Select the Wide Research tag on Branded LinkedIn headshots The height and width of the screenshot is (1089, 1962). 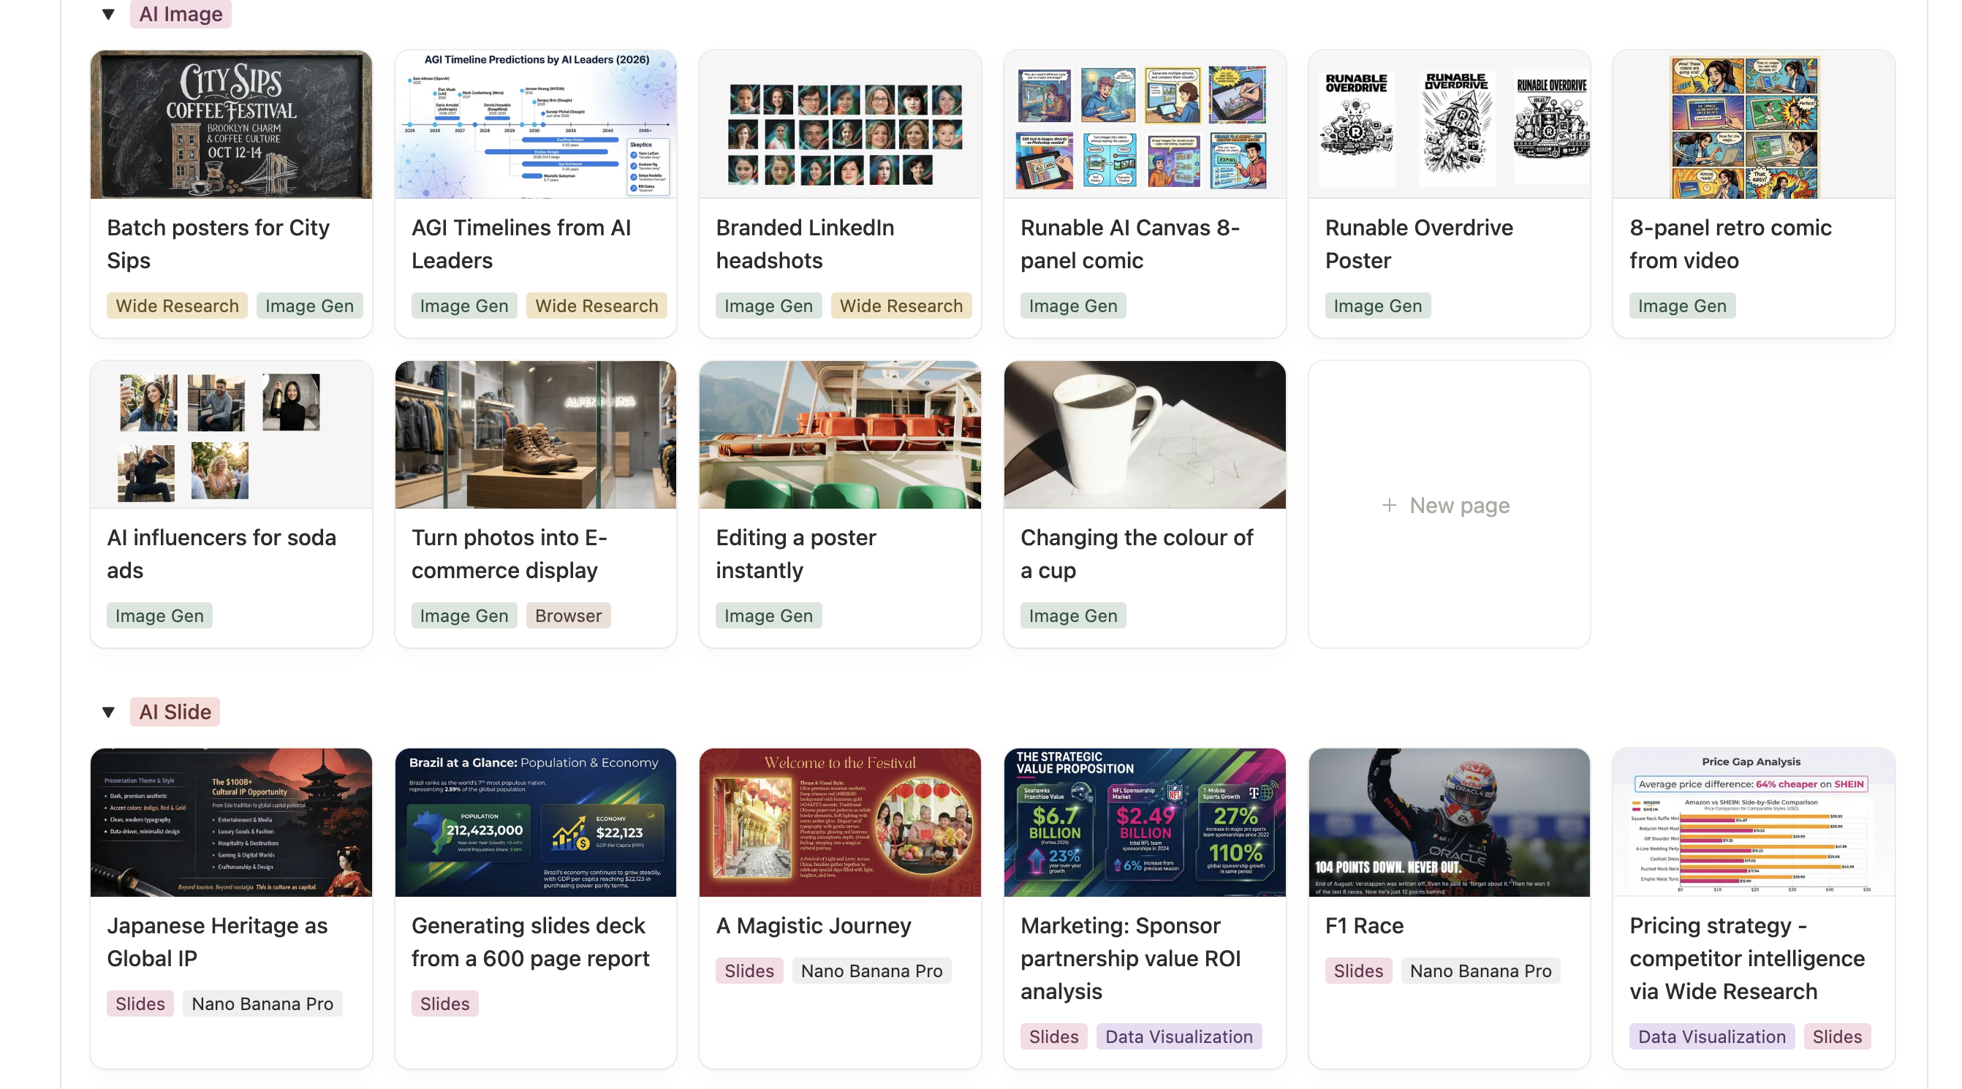pos(901,306)
